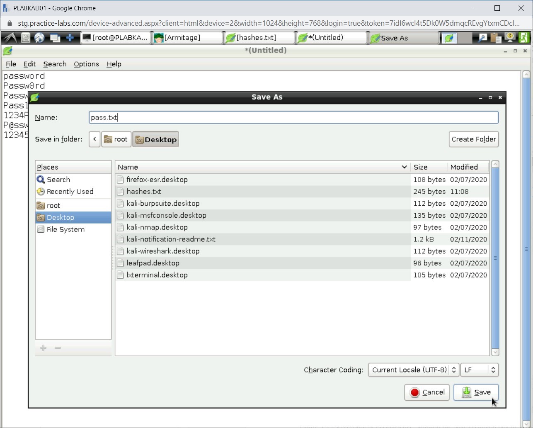Viewport: 533px width, 428px height.
Task: Open the Search place in the sidebar
Action: pos(58,179)
